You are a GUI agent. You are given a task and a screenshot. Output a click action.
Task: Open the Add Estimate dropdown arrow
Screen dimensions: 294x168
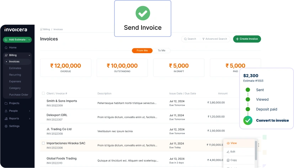pyautogui.click(x=29, y=40)
